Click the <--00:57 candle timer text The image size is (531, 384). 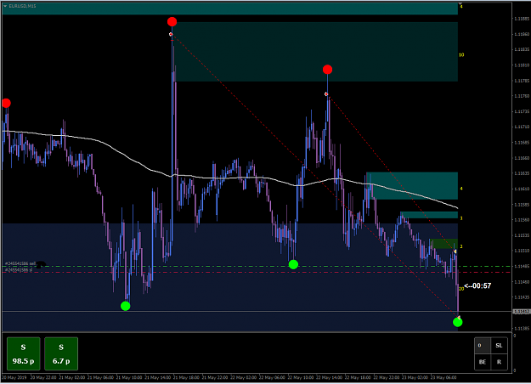[477, 285]
